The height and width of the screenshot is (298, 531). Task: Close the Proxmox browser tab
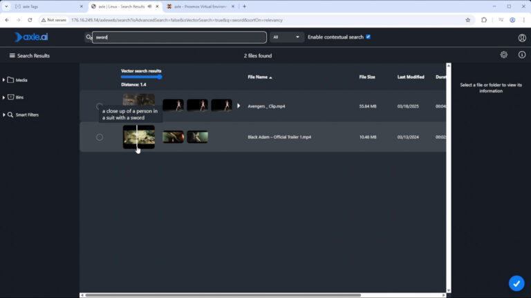(232, 6)
